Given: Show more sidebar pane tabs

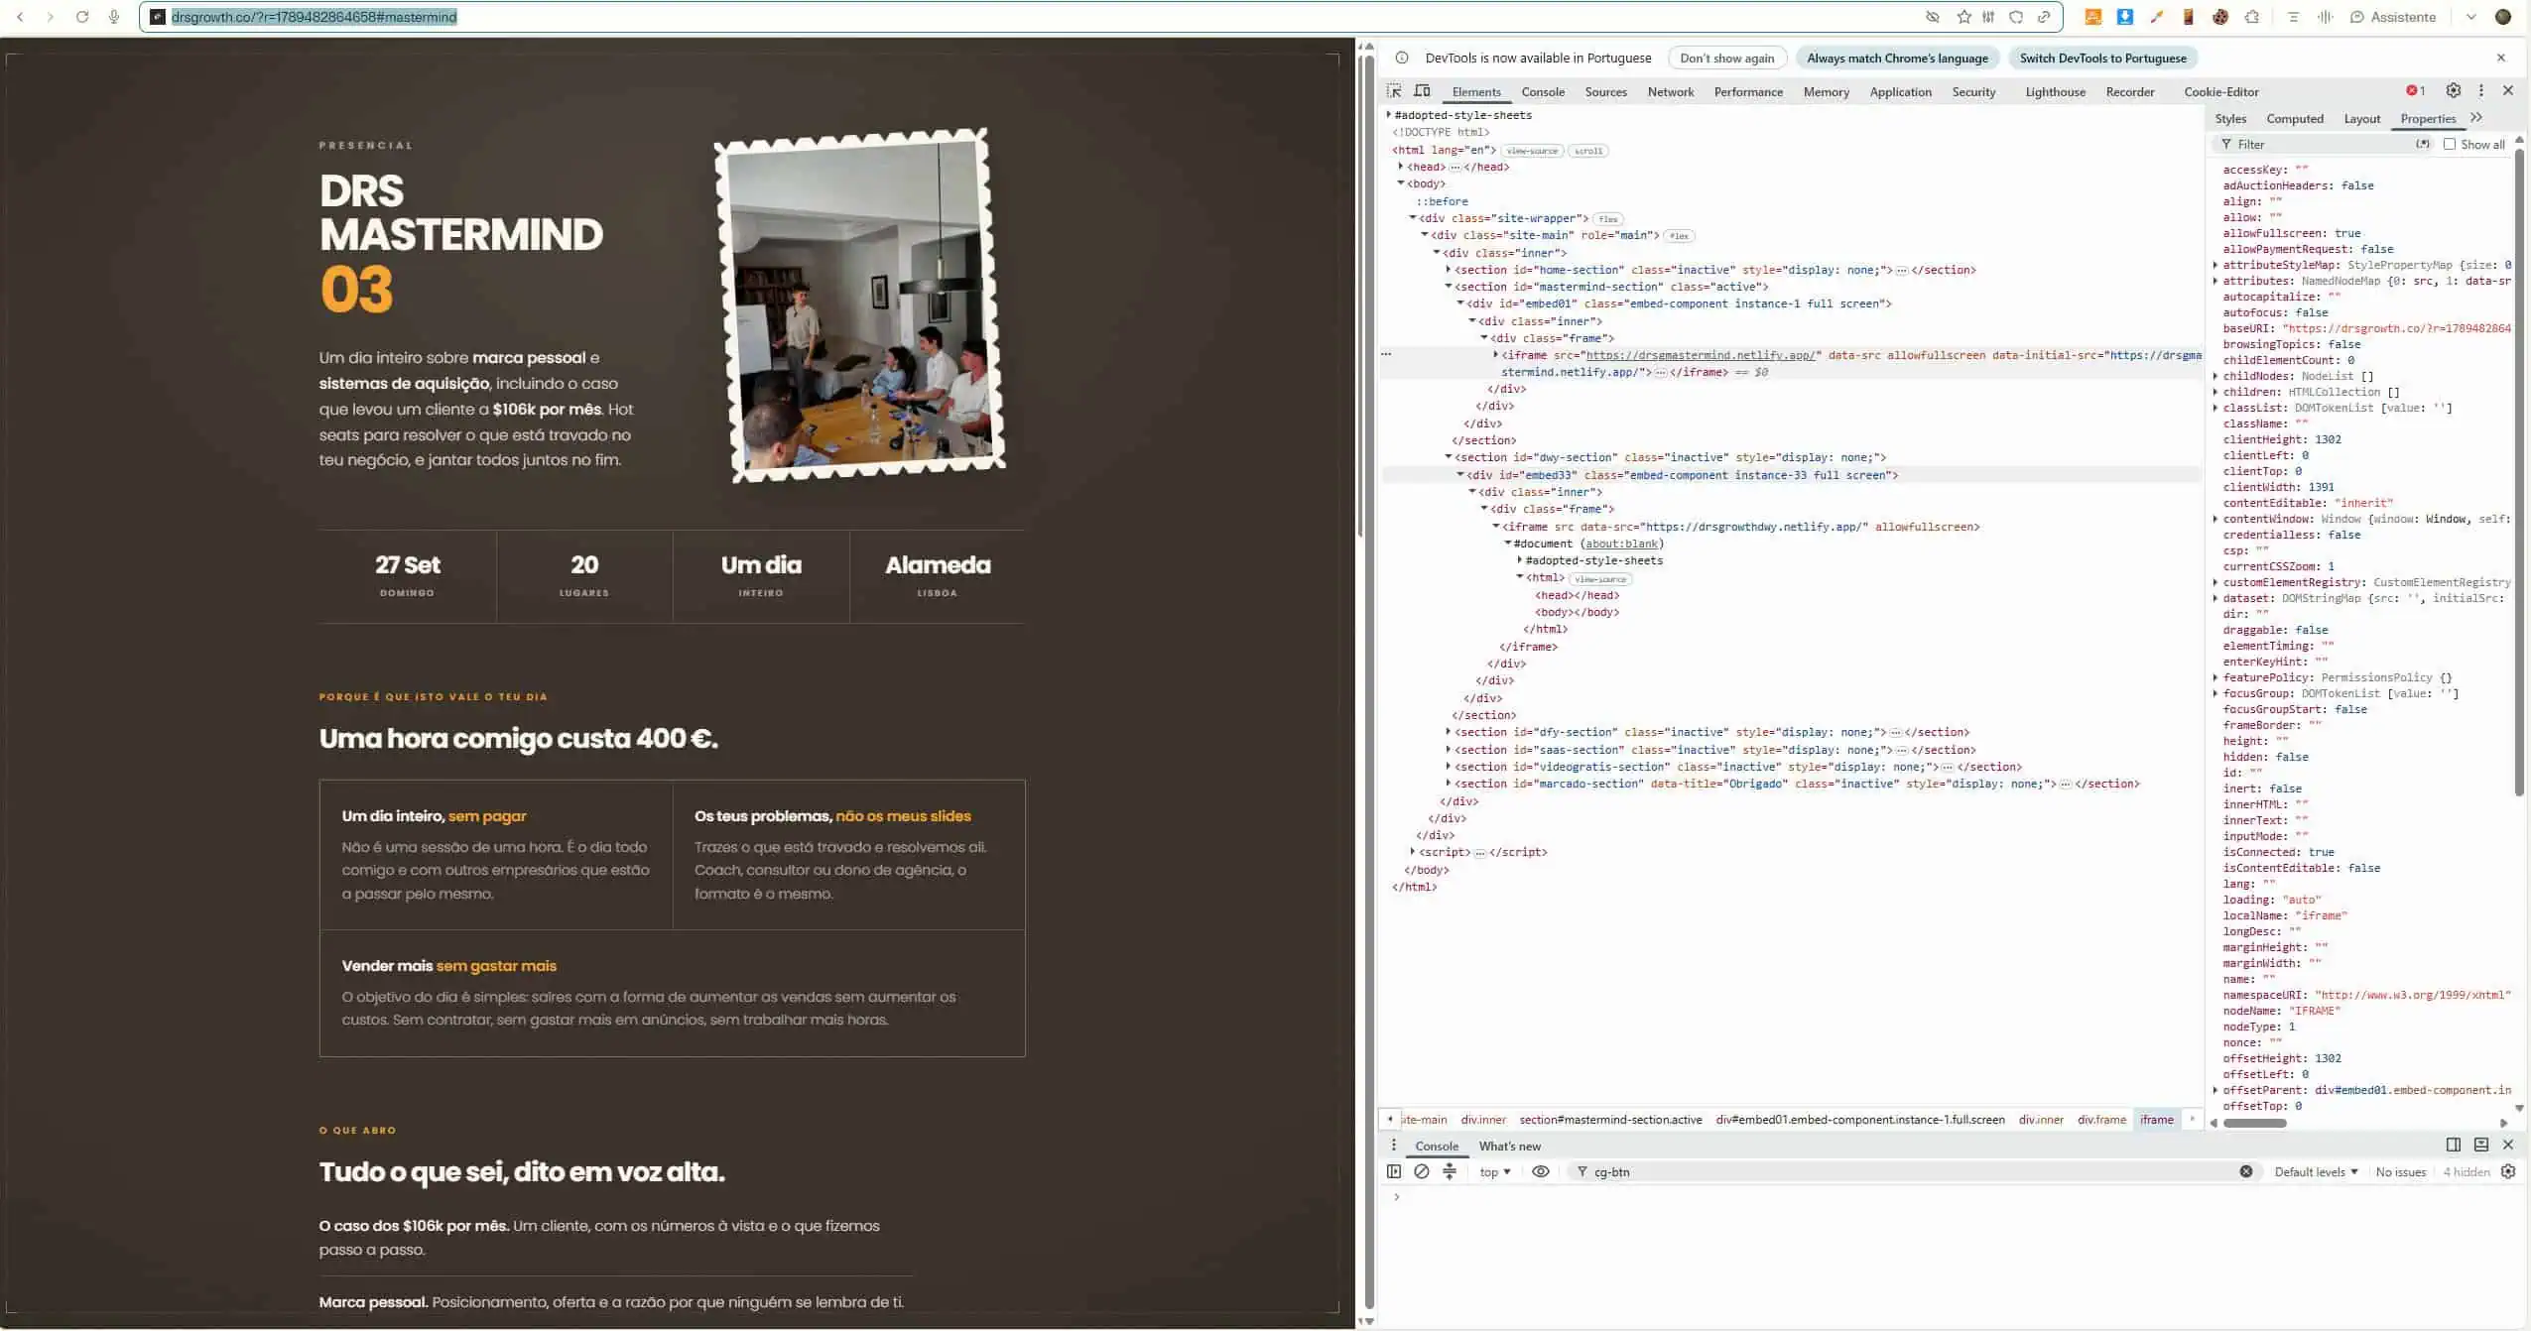Looking at the screenshot, I should pos(2476,118).
